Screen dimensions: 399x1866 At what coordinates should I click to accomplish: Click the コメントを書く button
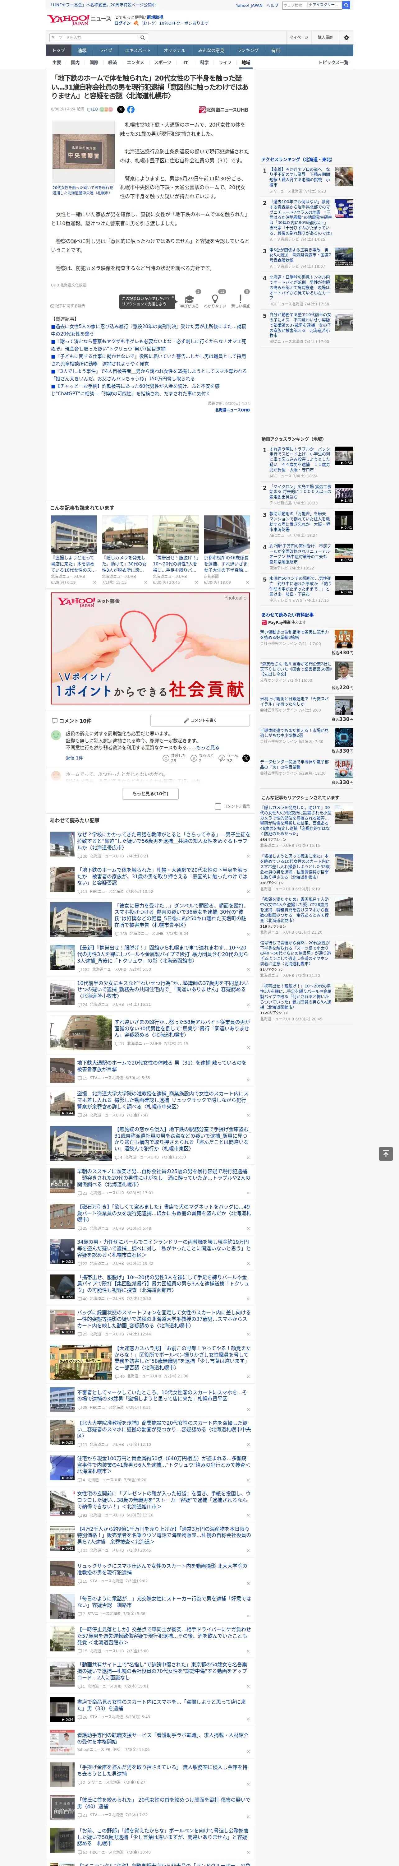tap(200, 721)
